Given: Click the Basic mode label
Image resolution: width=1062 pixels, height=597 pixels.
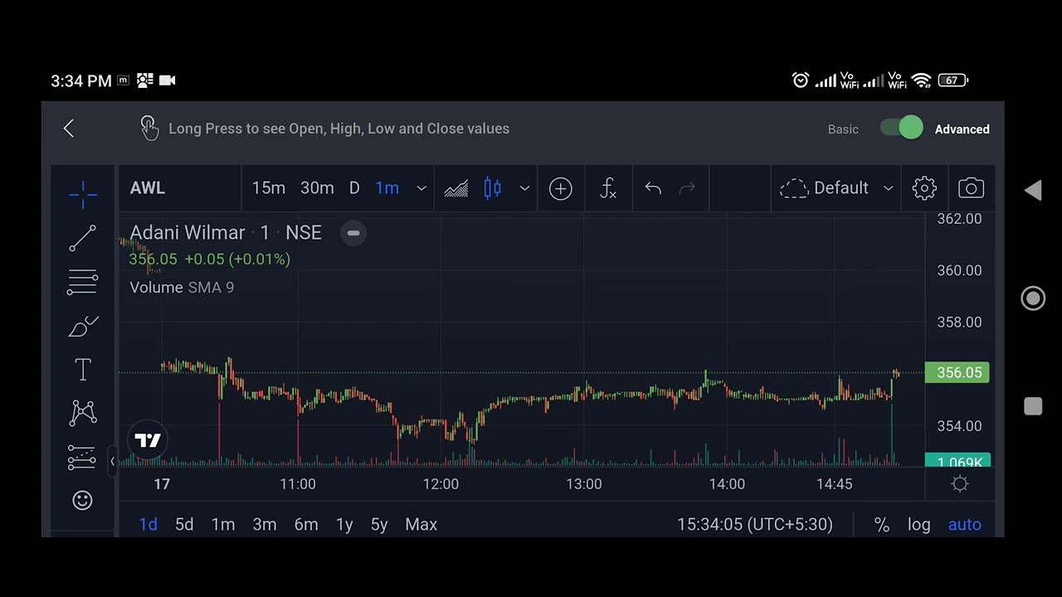Looking at the screenshot, I should [843, 129].
